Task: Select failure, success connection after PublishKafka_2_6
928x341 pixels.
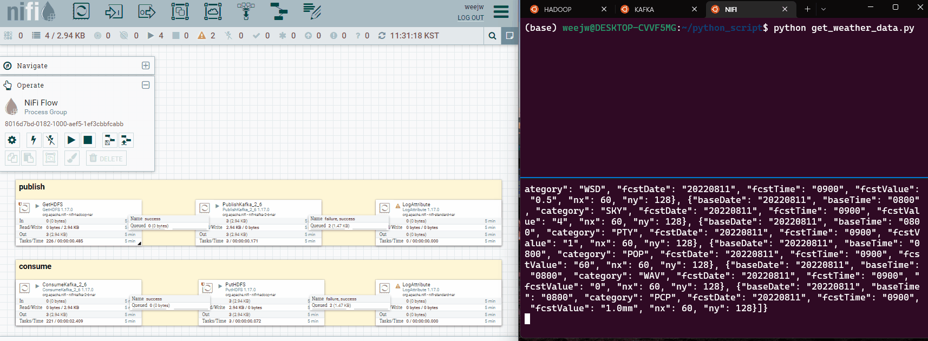Action: pyautogui.click(x=348, y=222)
